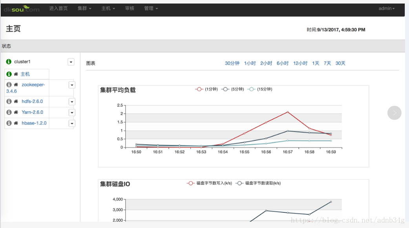Expand the zookeeper-3.4.6 actions dropdown
This screenshot has width=409, height=228.
click(x=71, y=85)
